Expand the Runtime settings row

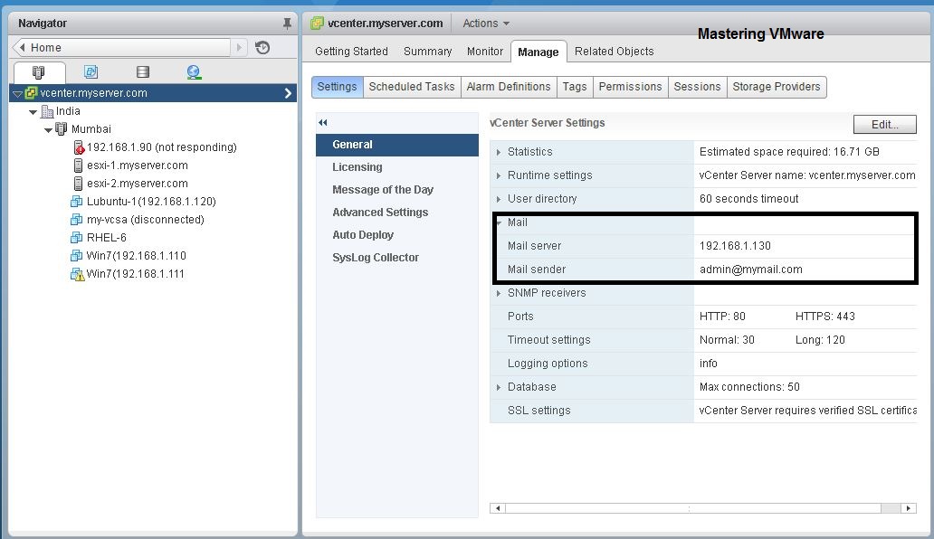499,175
